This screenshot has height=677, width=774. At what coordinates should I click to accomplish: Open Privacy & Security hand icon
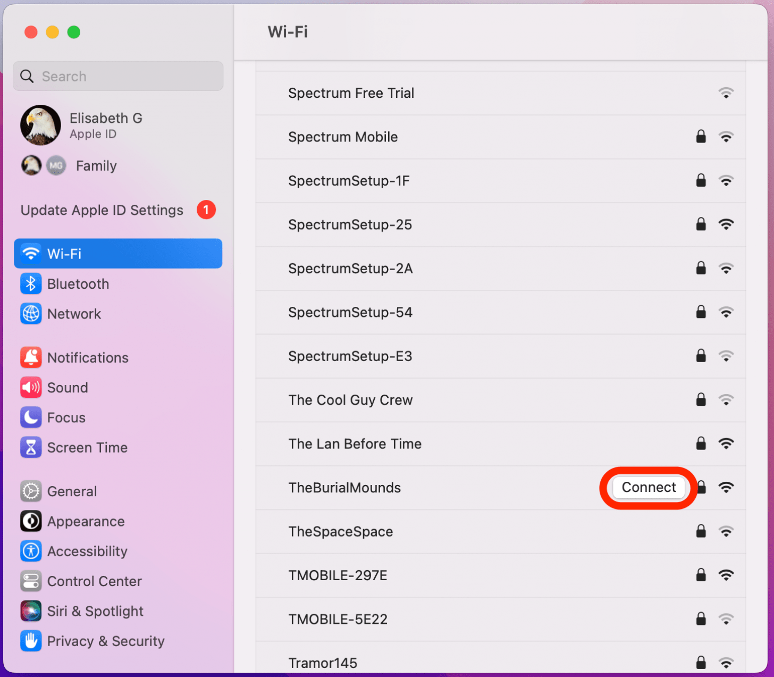click(31, 641)
